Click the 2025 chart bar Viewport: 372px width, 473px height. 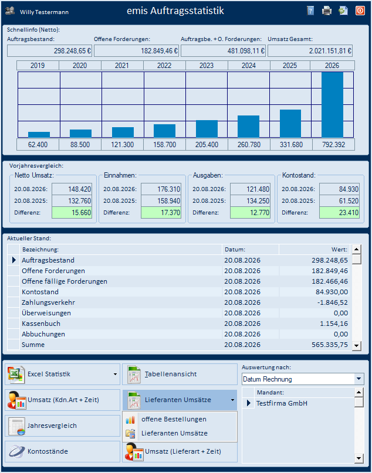point(290,124)
